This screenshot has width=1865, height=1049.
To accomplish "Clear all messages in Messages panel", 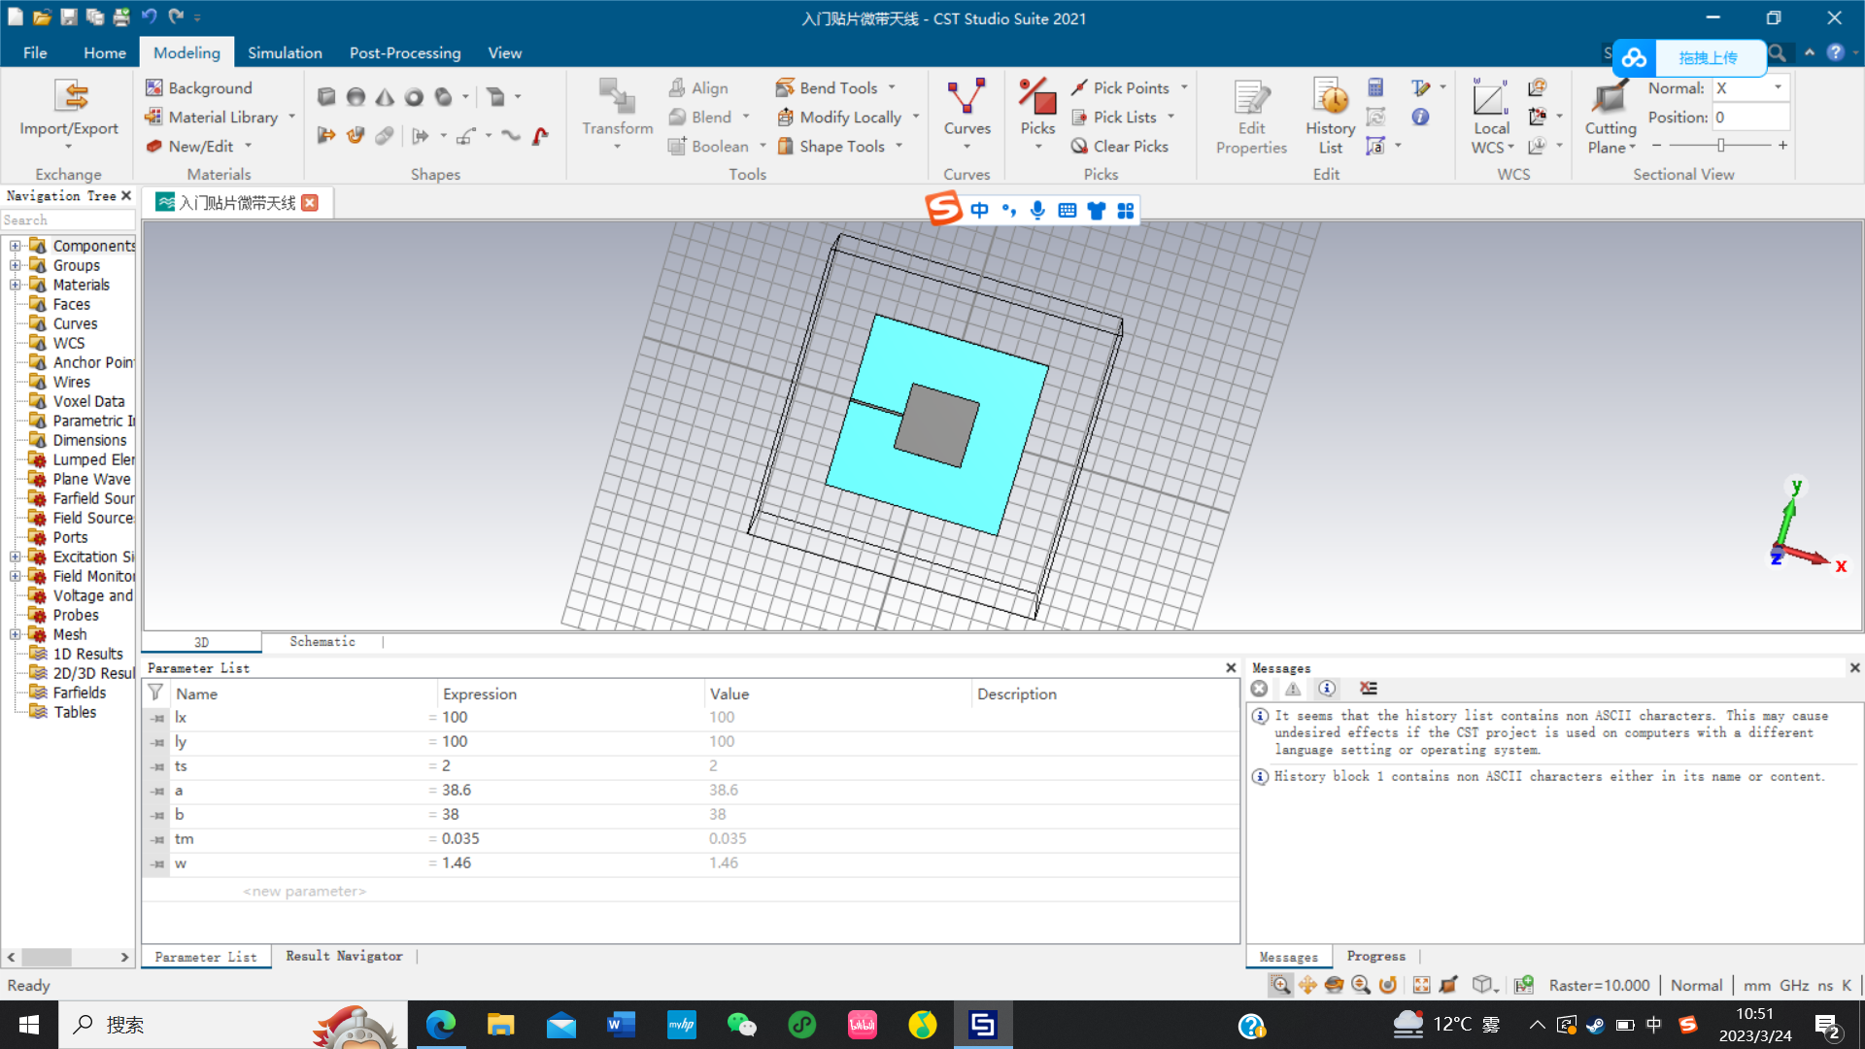I will [1369, 689].
